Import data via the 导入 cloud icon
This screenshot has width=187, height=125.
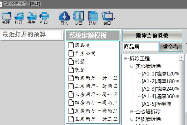pyautogui.click(x=64, y=16)
